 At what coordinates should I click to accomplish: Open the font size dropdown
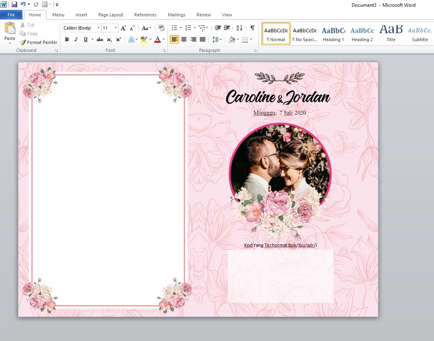[x=116, y=28]
